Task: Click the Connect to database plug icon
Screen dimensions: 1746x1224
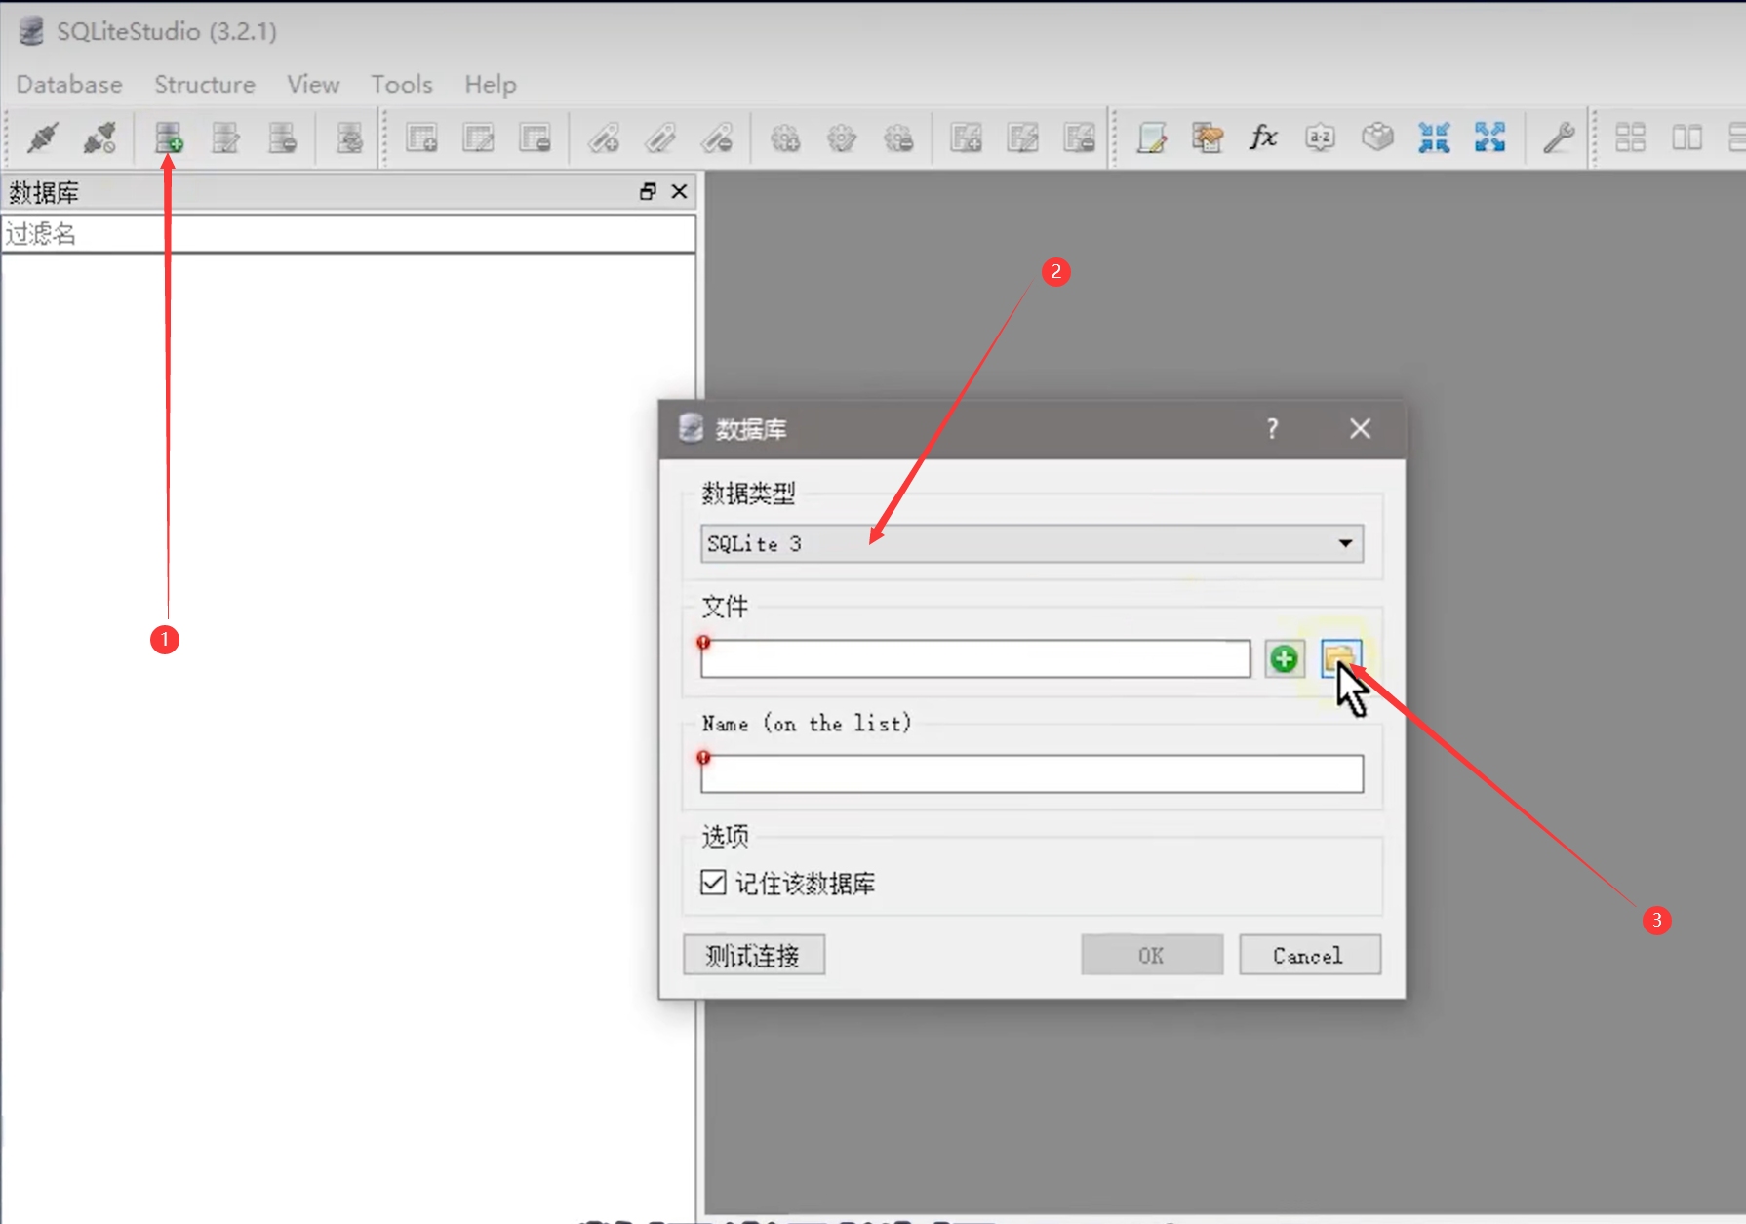Action: click(x=43, y=138)
